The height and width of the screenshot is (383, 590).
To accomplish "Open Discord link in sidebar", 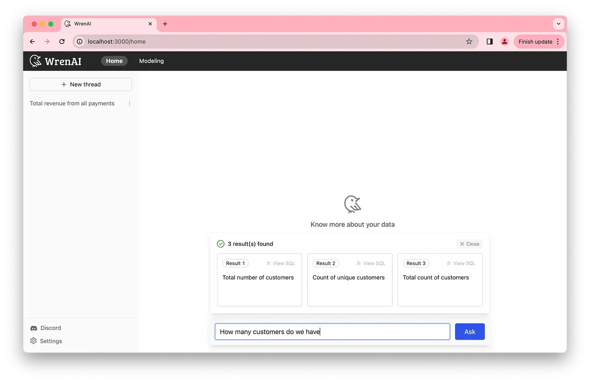I will point(46,328).
